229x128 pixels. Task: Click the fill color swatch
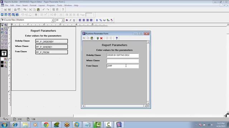pos(2,59)
